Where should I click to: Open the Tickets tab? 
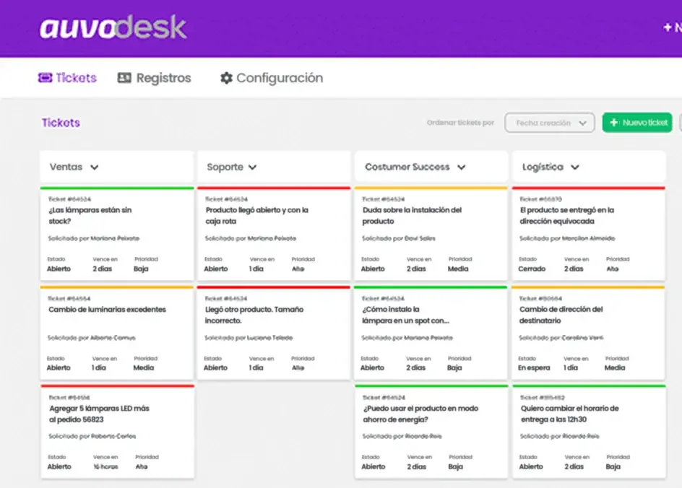click(67, 78)
